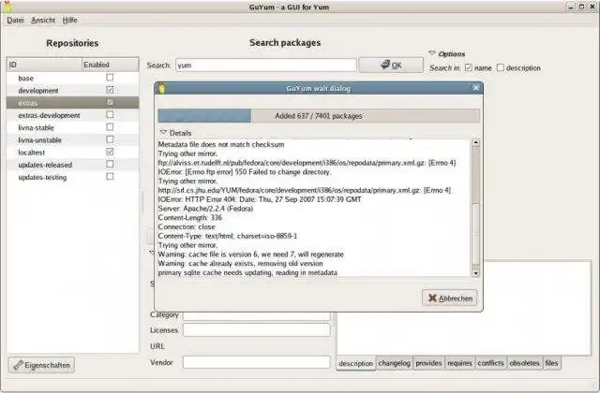Viewport: 600px width, 393px height.
Task: Uncheck the localtest repository checkbox
Action: point(110,152)
